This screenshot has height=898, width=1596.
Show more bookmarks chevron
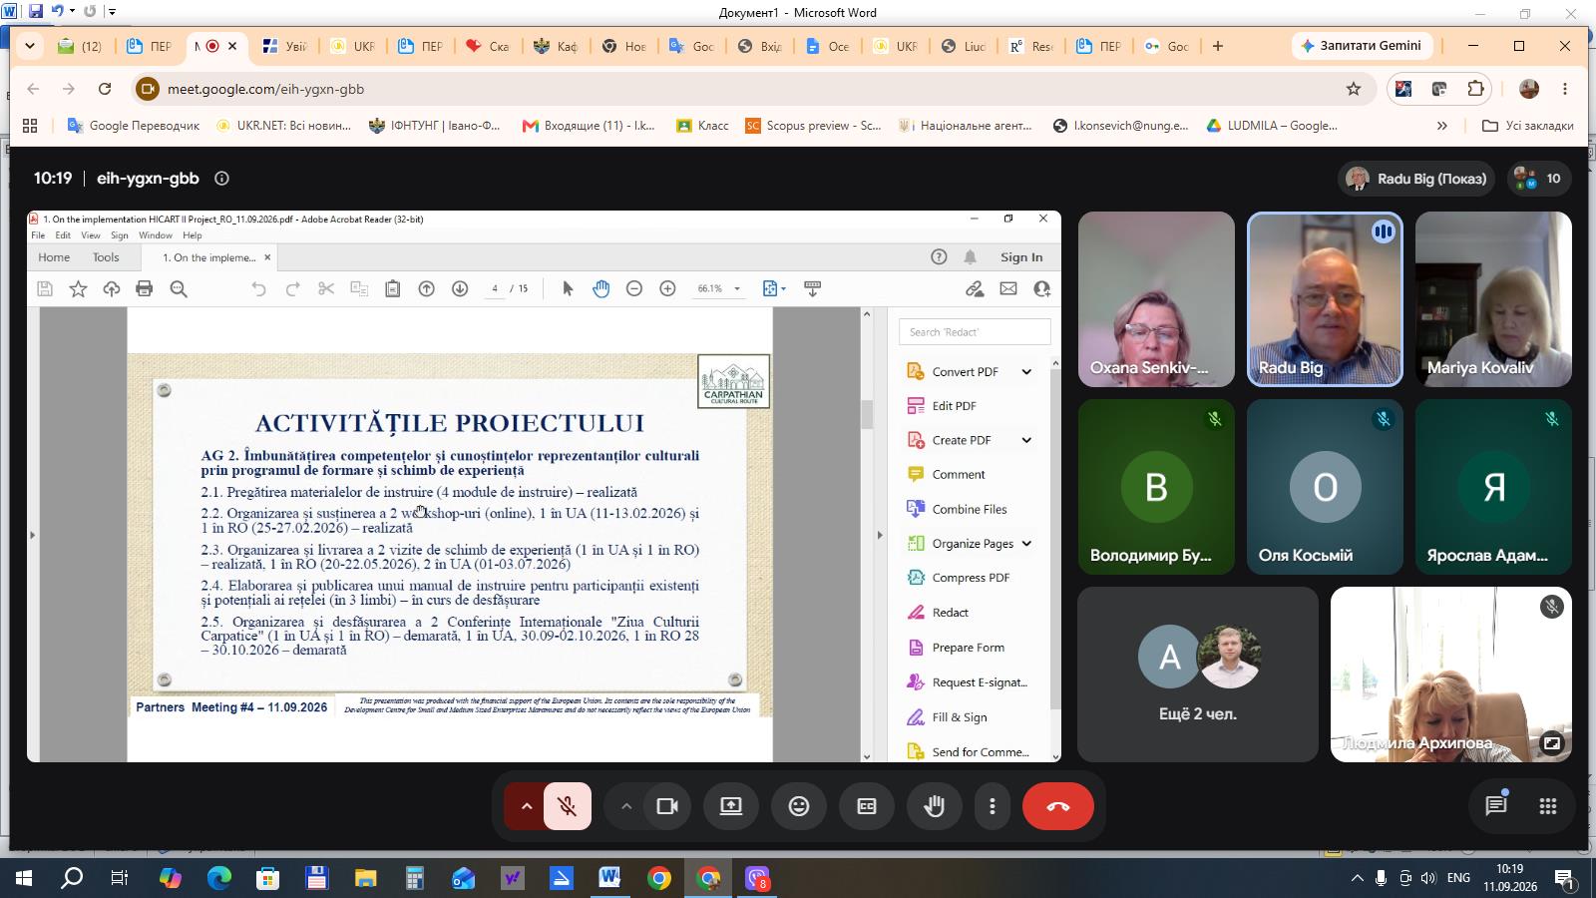point(1441,126)
